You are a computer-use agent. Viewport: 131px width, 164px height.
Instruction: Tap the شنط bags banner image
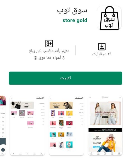(22, 105)
